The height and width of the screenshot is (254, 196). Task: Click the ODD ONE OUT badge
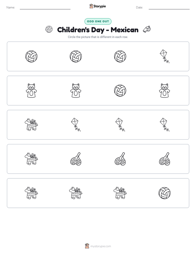pyautogui.click(x=98, y=21)
